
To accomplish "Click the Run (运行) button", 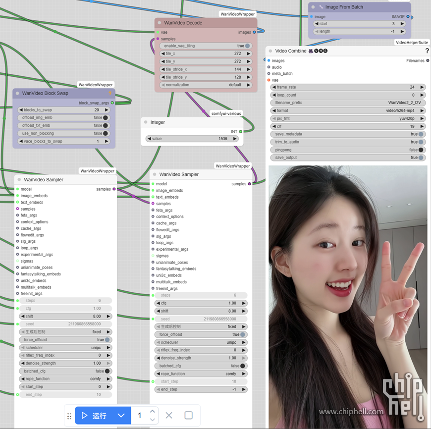I will point(95,415).
